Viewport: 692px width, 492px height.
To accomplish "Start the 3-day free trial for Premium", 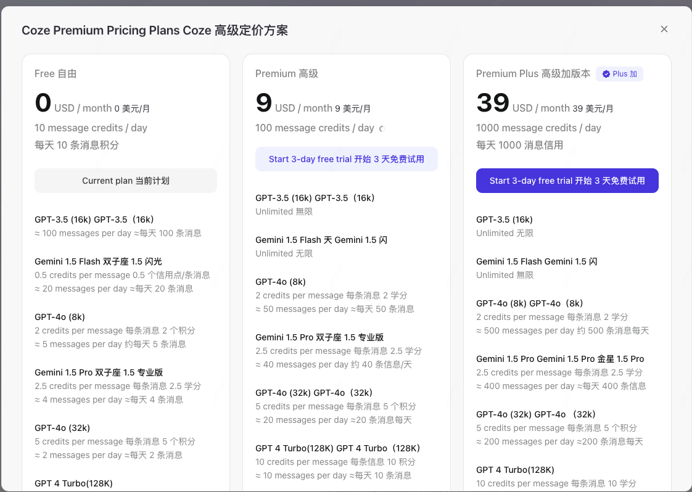I will [347, 159].
